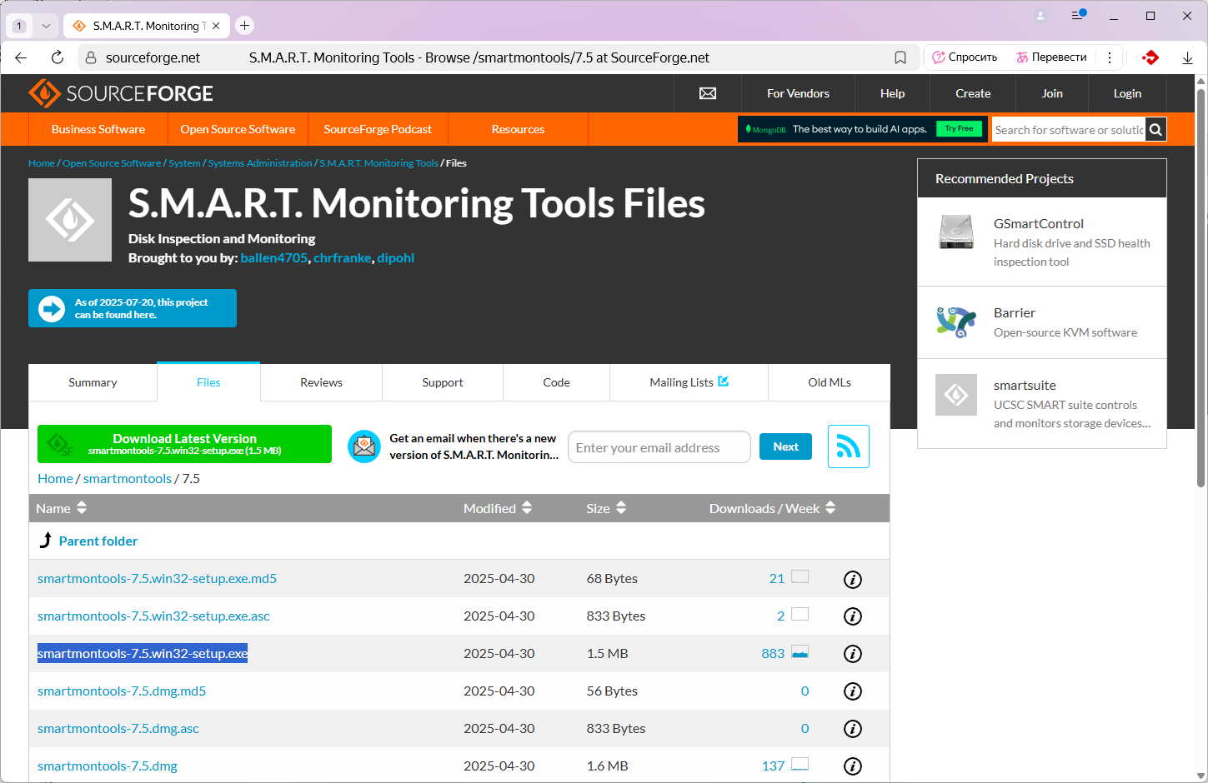Click Спросить assistant button
Screen dimensions: 1208x783
pyautogui.click(x=965, y=57)
